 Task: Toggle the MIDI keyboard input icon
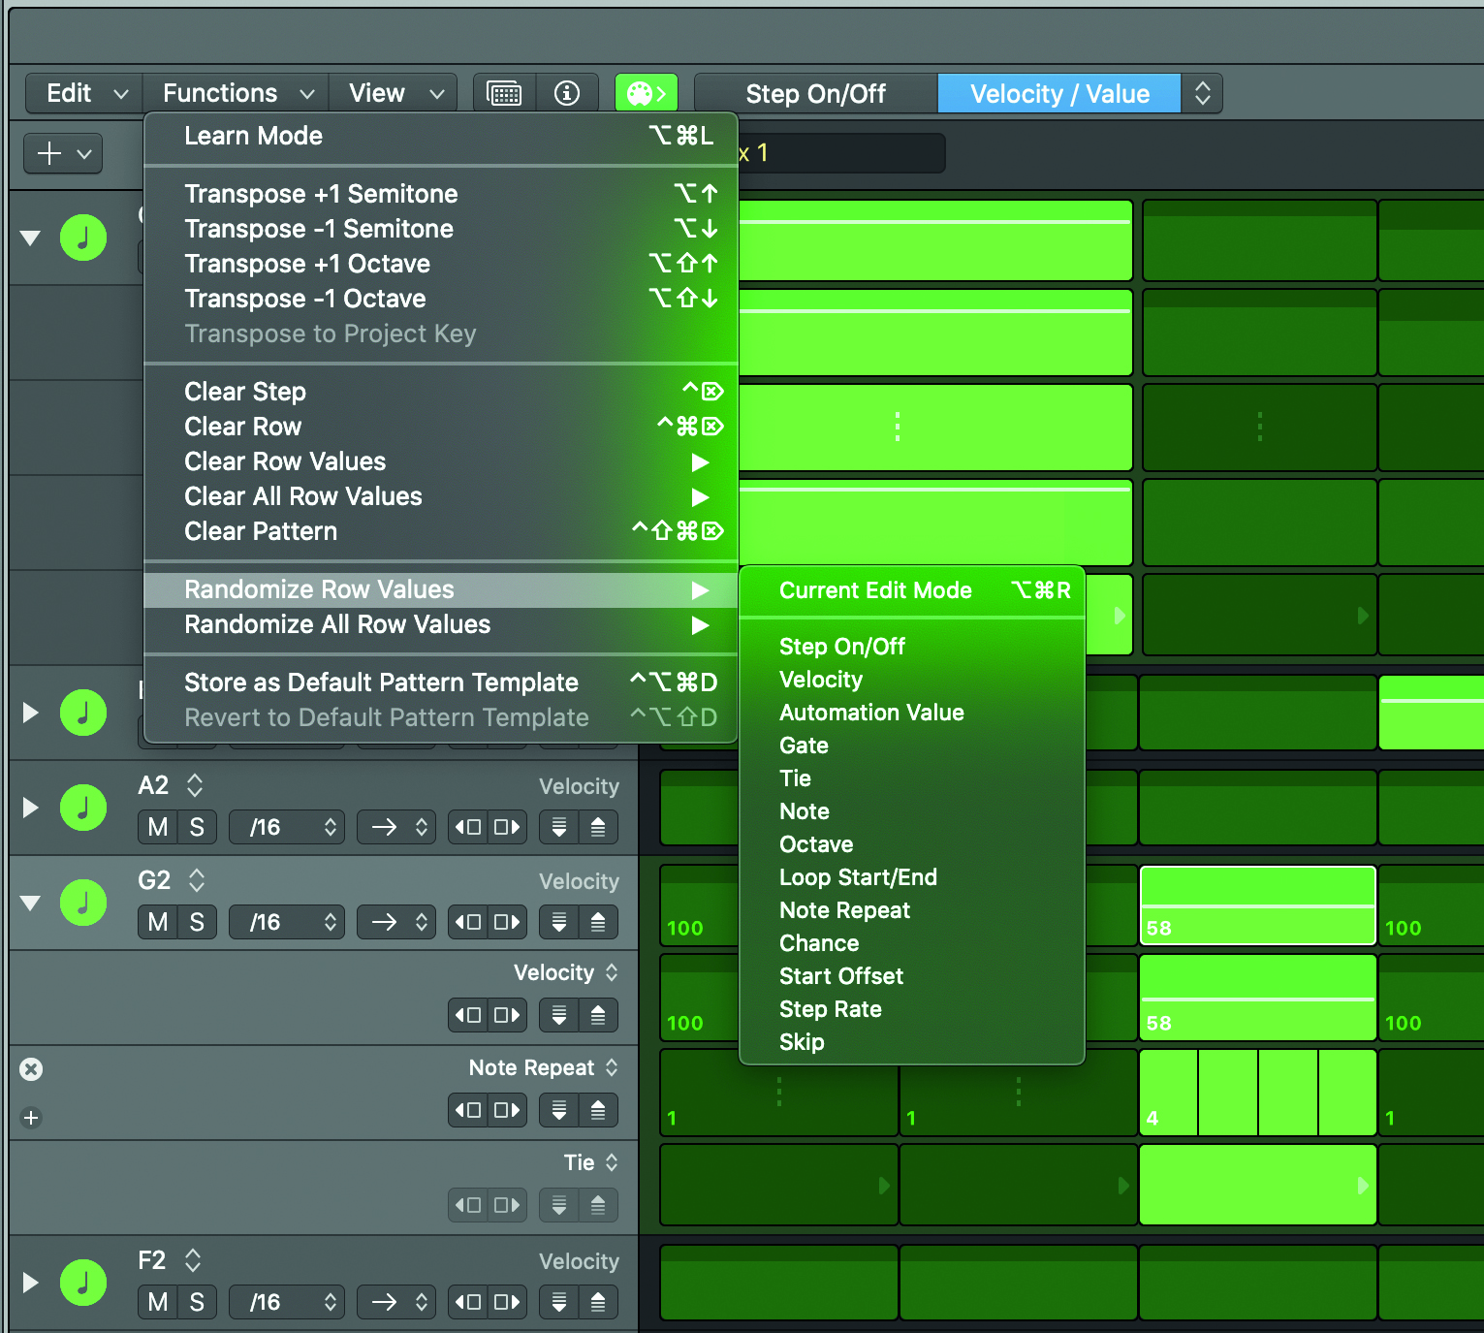504,93
